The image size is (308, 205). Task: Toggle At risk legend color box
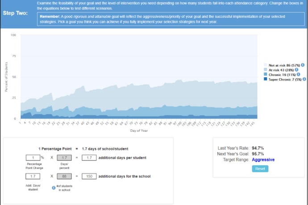point(266,70)
